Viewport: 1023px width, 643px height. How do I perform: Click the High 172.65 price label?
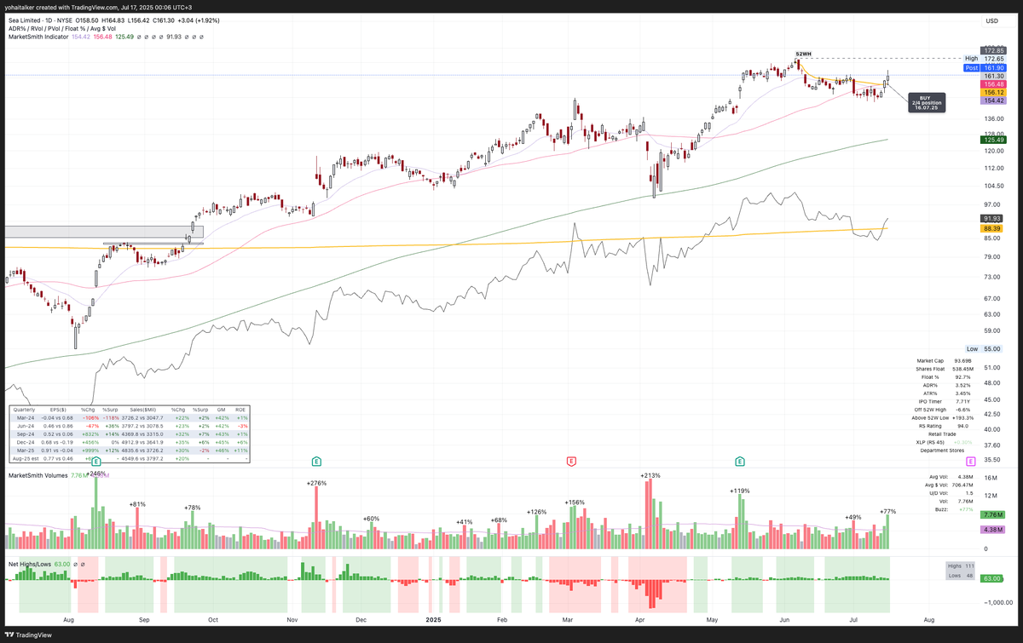984,58
